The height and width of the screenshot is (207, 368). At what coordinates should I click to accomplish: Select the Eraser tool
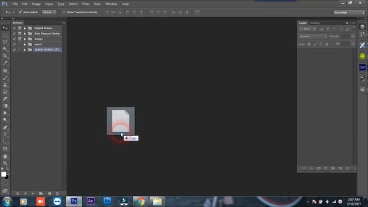5,99
